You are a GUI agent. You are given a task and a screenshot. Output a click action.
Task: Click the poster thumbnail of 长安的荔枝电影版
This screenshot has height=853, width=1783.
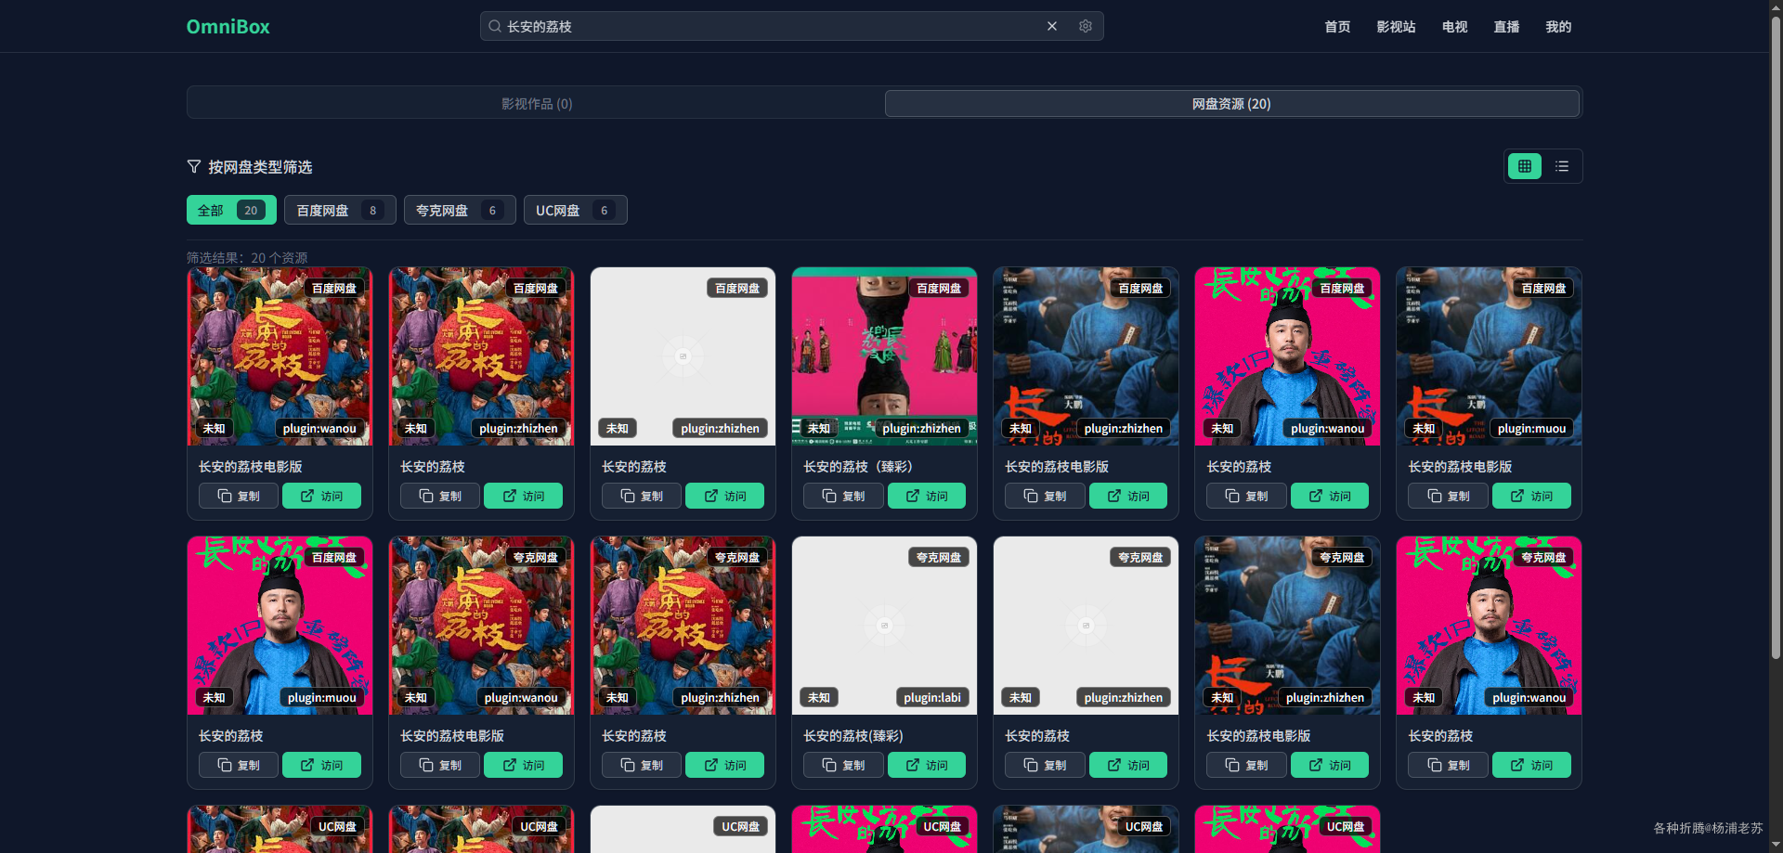[279, 355]
